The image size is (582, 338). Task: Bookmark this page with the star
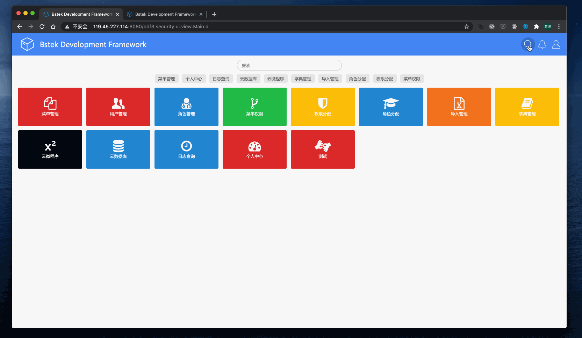point(467,27)
